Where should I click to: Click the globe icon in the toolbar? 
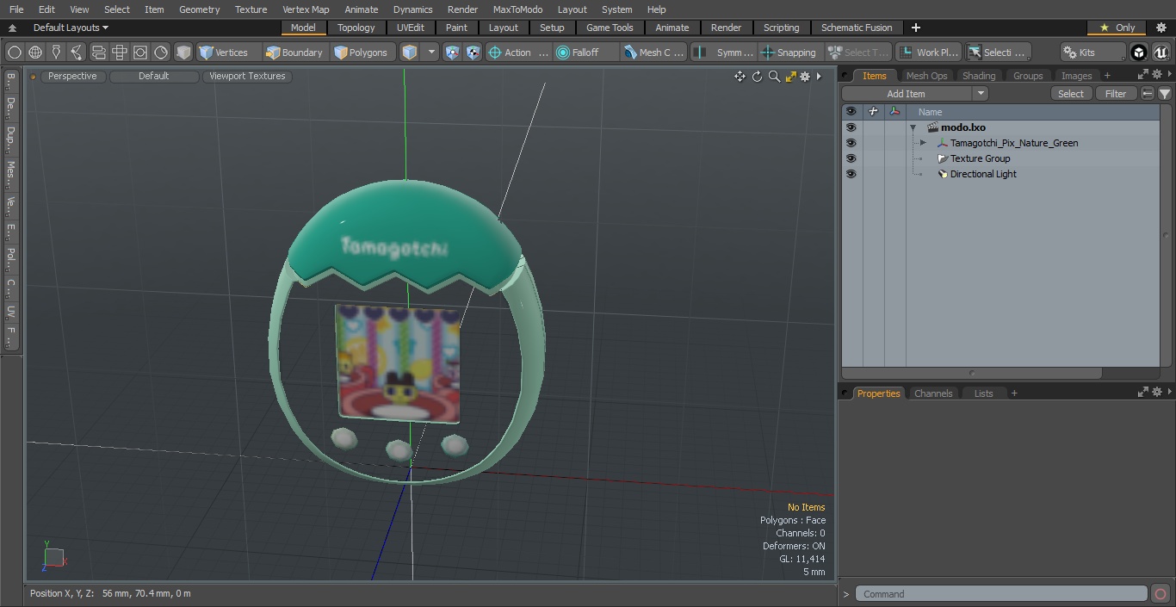pos(35,53)
